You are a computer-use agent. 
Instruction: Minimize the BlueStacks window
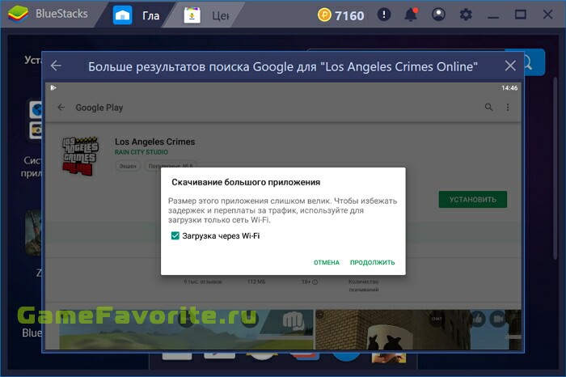pyautogui.click(x=493, y=16)
